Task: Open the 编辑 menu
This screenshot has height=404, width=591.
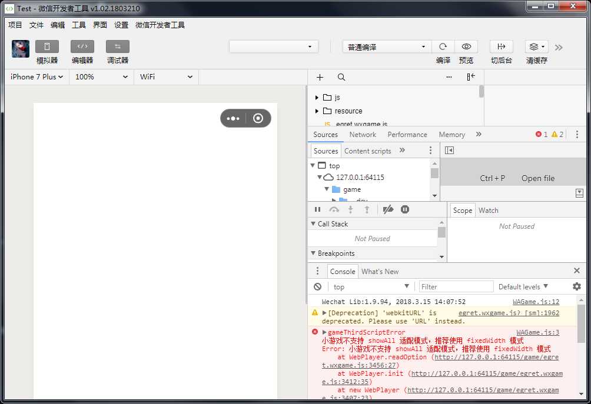Action: (x=58, y=25)
